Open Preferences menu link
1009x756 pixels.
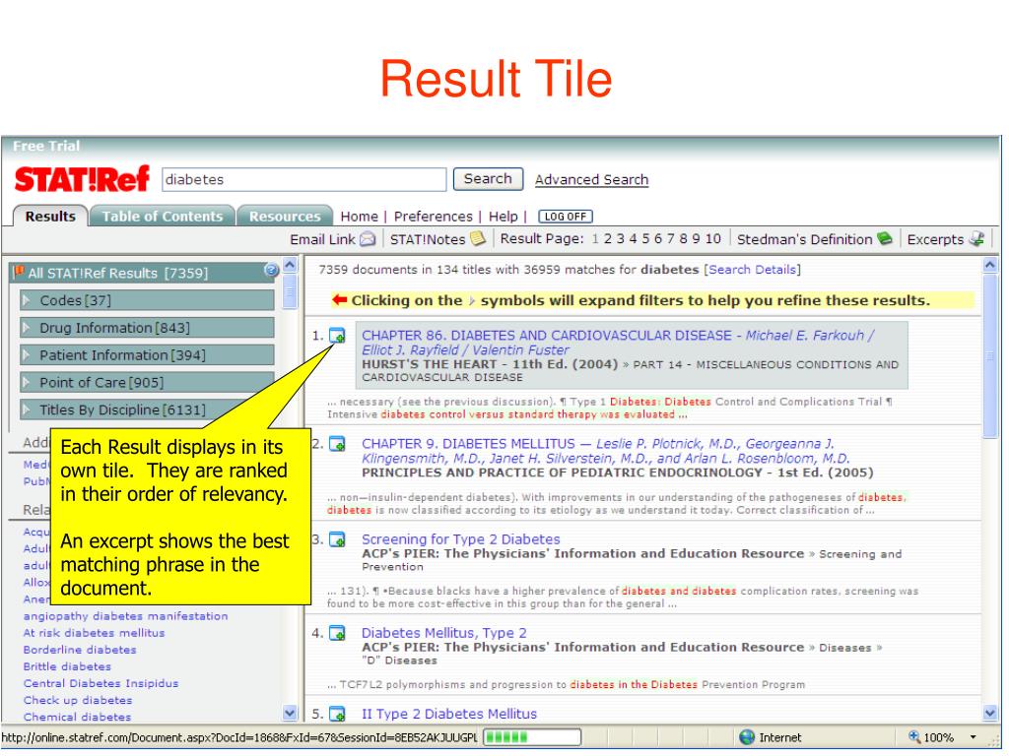tap(434, 217)
